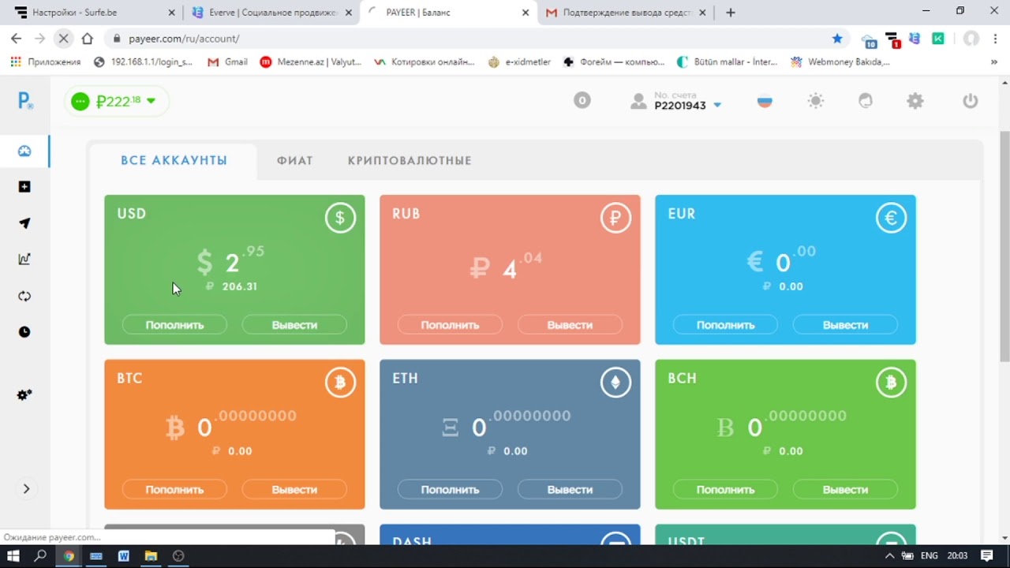1010x568 pixels.
Task: Click the bitcoin icon on BTC card
Action: tap(340, 383)
